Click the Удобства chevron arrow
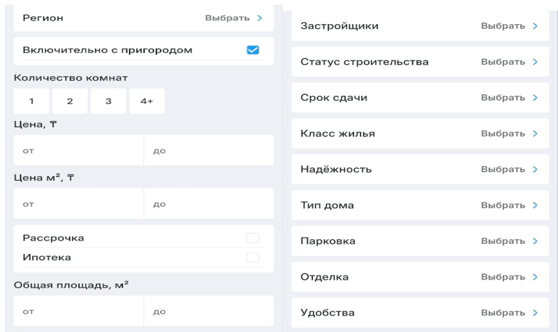The image size is (558, 332). (x=535, y=313)
